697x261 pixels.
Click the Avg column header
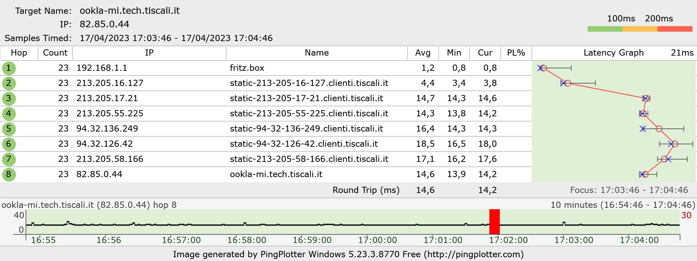pos(423,53)
